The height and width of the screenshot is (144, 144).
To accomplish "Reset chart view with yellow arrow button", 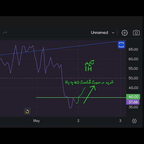I will [x=27, y=111].
